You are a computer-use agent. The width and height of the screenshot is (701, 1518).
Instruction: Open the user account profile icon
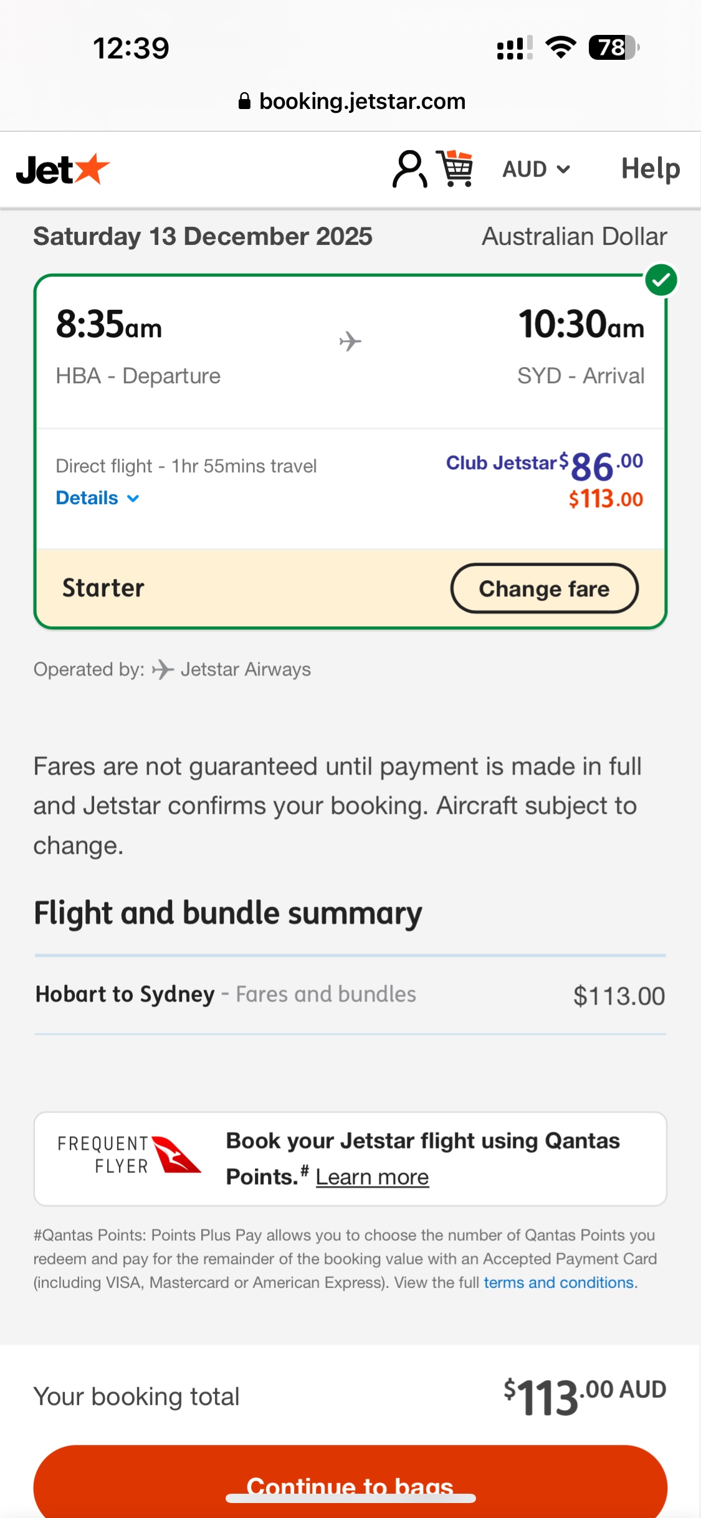coord(409,169)
